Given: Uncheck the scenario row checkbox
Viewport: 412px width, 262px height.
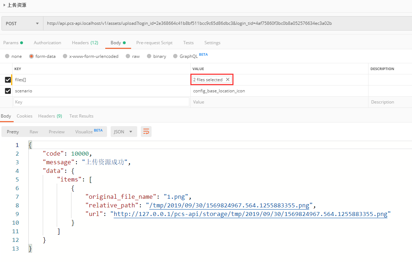Looking at the screenshot, I should click(8, 91).
